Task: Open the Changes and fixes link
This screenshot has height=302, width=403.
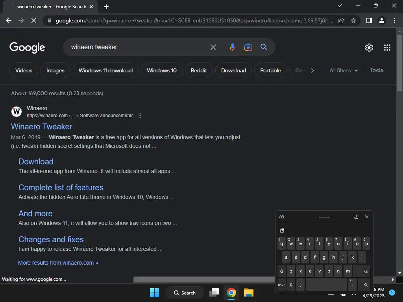Action: click(51, 239)
